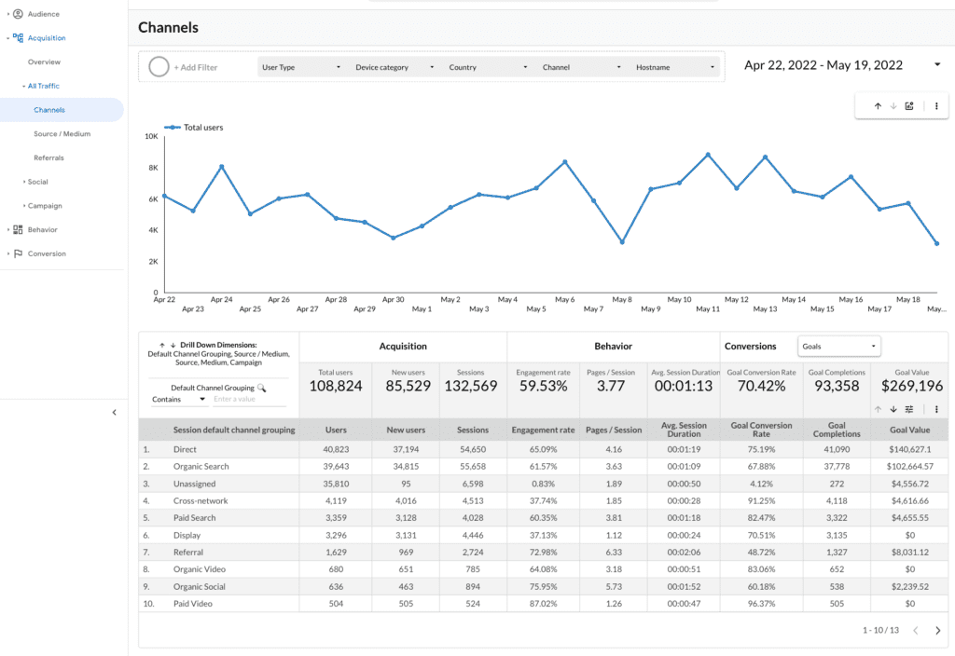Open the chart type / visualization picker icon
The height and width of the screenshot is (656, 955).
(x=908, y=105)
